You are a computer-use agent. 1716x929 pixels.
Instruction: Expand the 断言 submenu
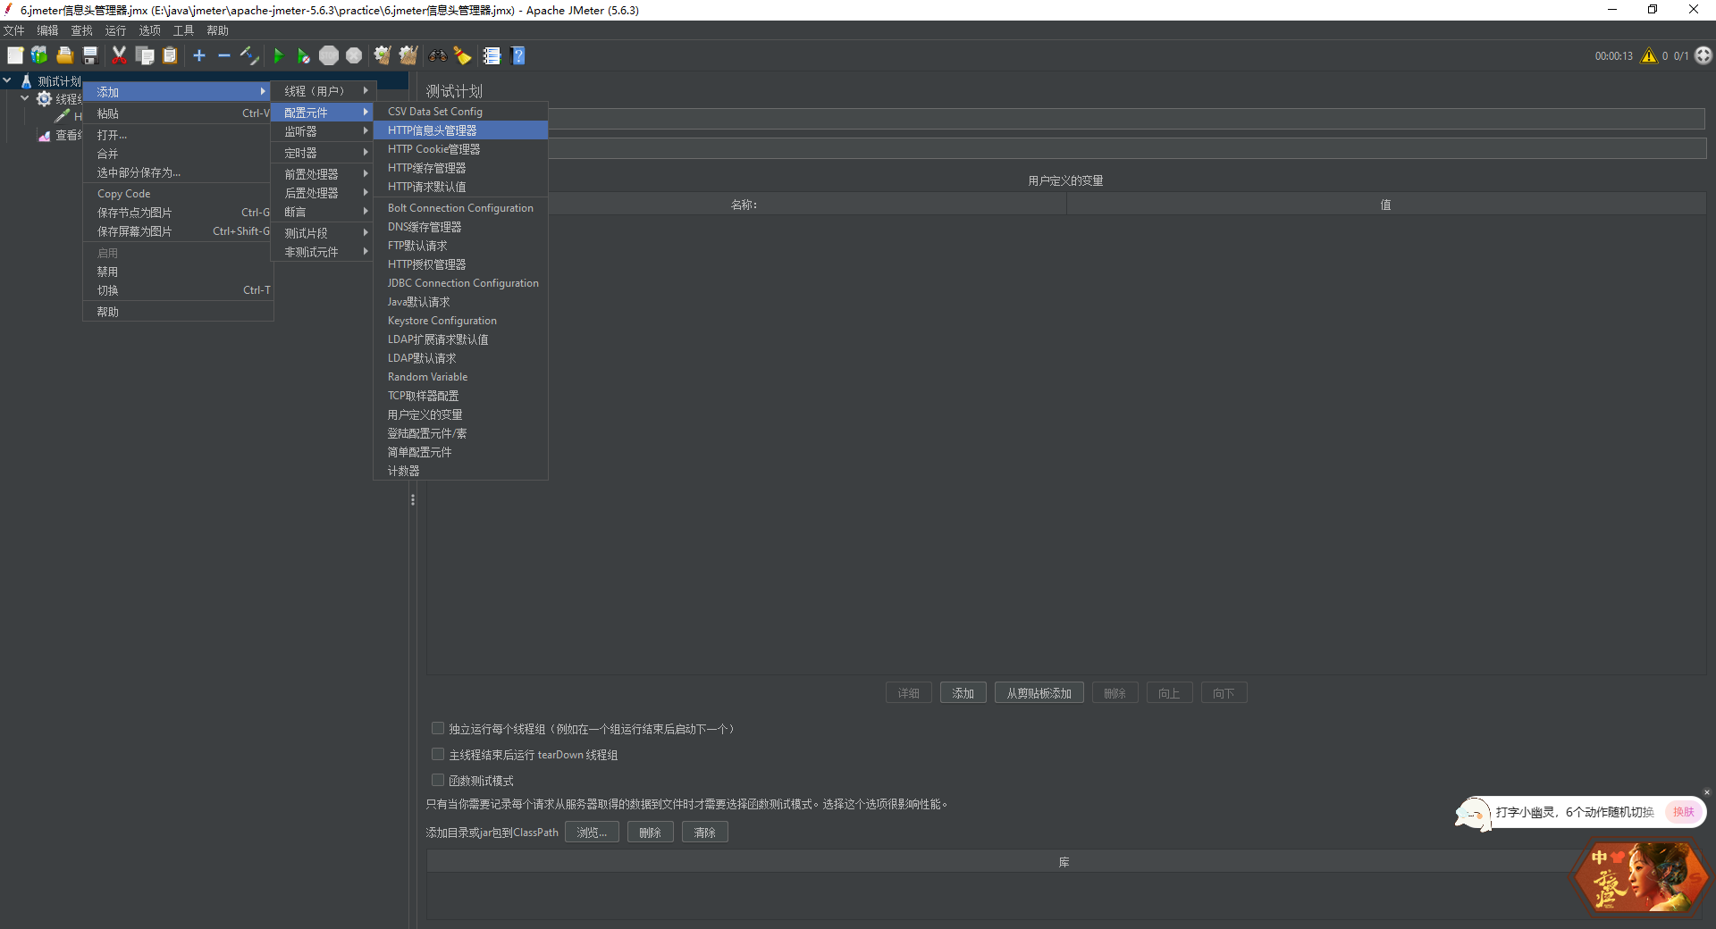coord(323,212)
